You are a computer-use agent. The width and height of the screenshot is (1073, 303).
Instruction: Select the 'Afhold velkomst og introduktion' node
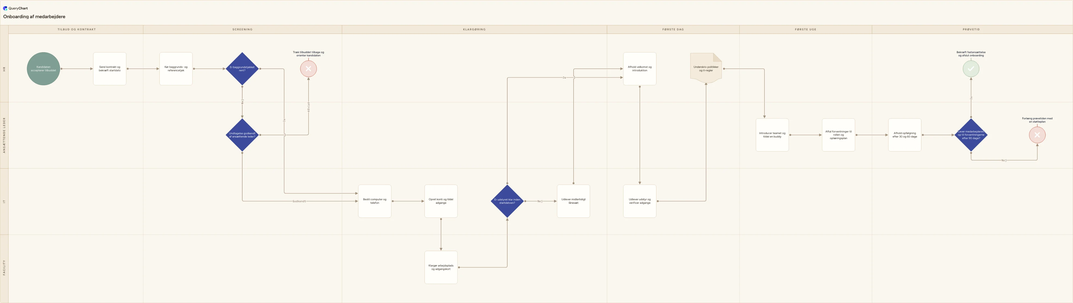click(639, 69)
